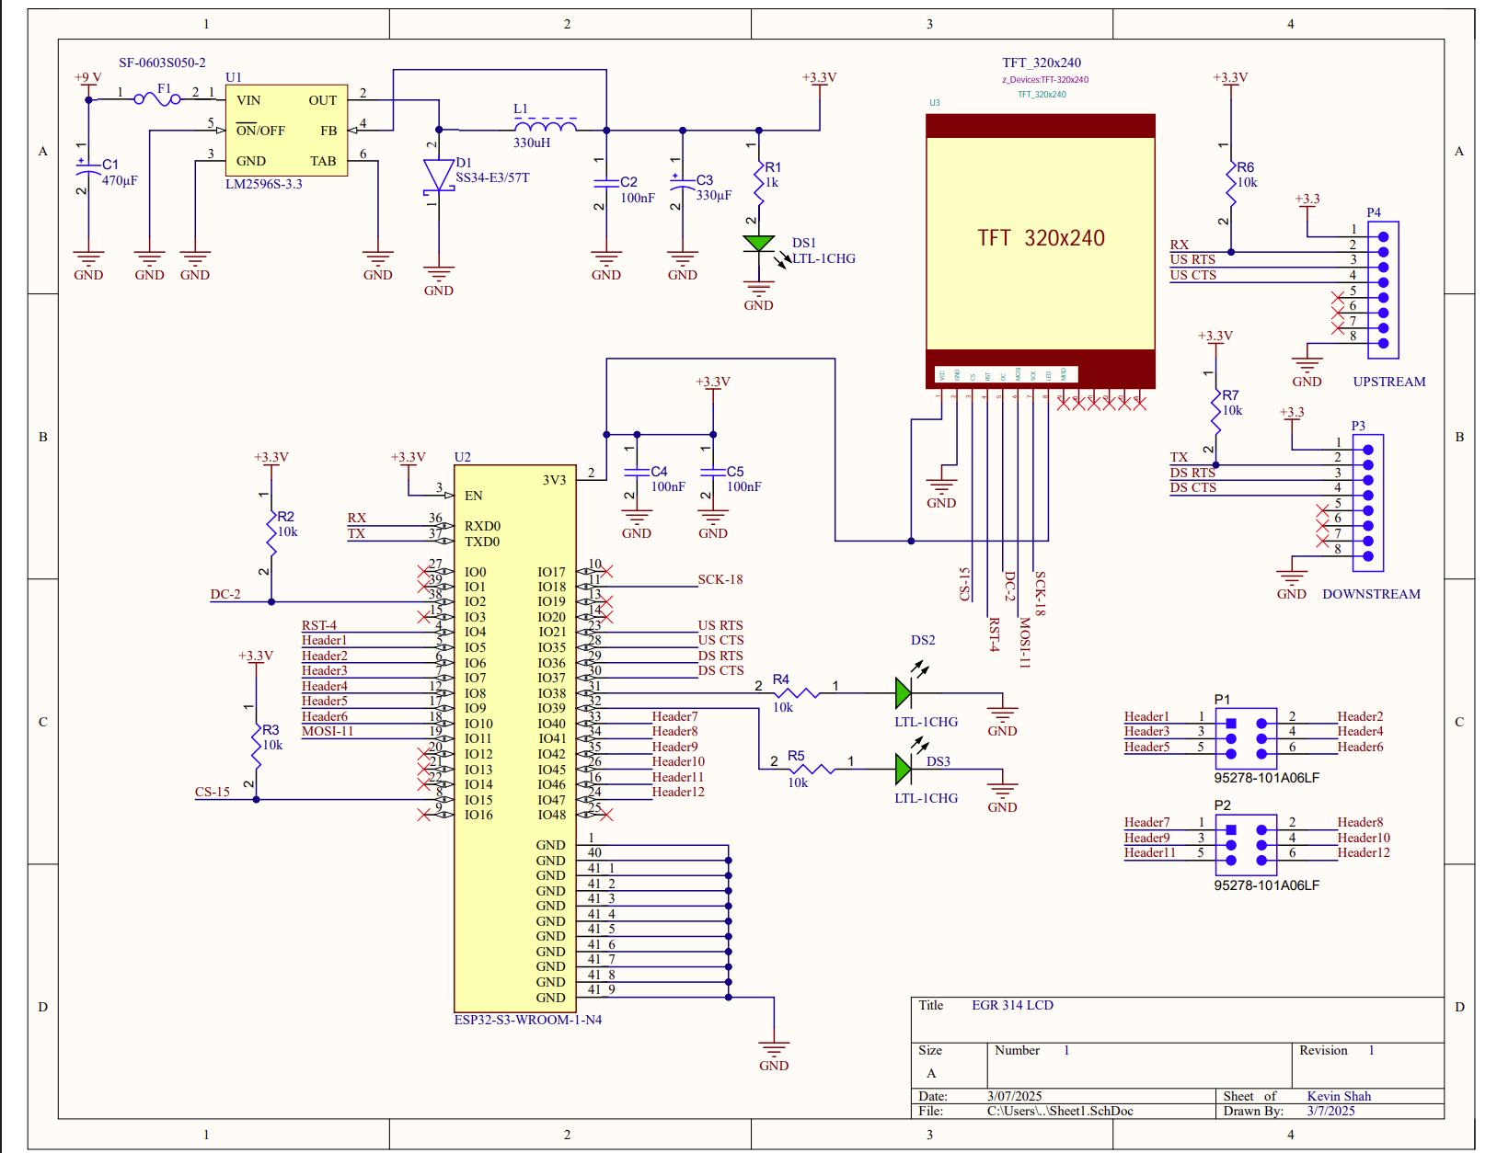
Task: Select the DS2 LED symbol
Action: pyautogui.click(x=904, y=692)
